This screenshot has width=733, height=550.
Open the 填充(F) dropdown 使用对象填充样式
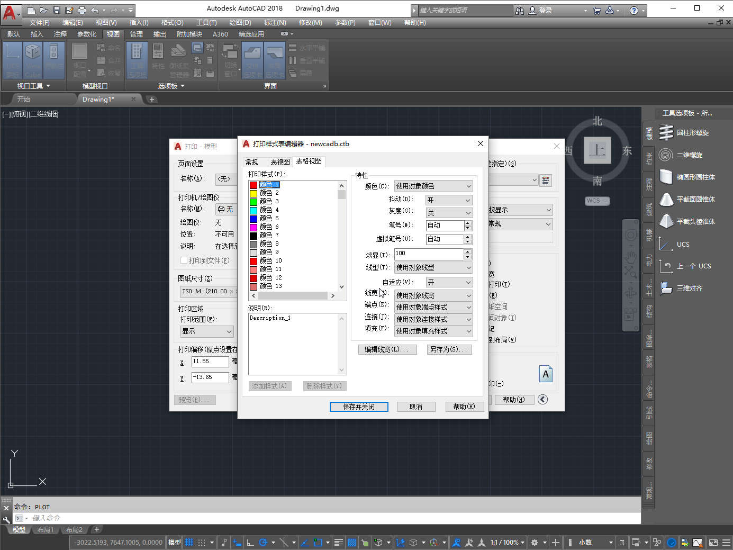(x=433, y=331)
